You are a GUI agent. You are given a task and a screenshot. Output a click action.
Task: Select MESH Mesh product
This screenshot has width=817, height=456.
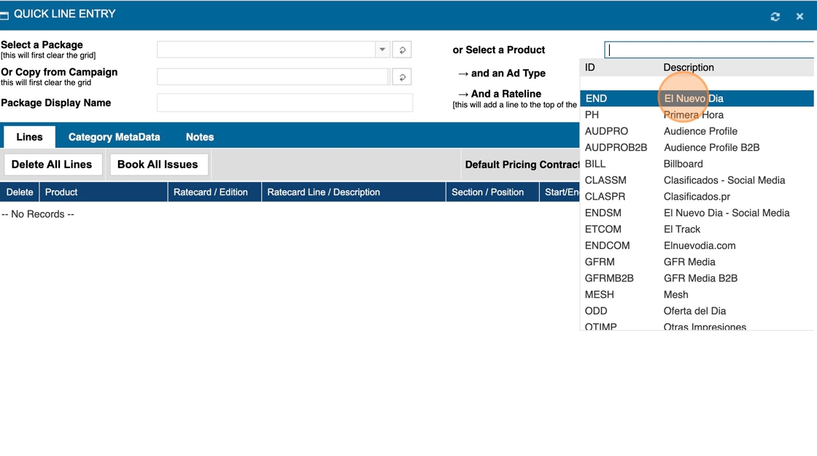click(x=697, y=294)
